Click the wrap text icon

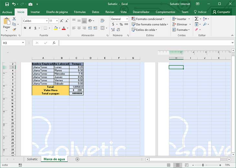[102, 21]
